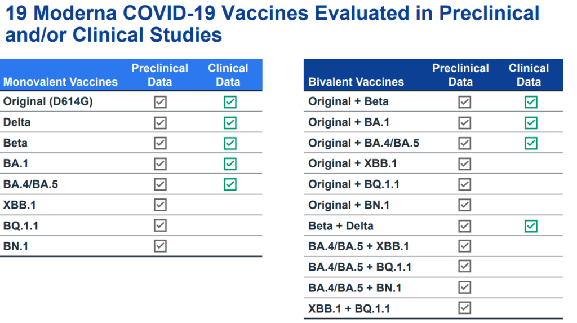Viewport: 577px width, 323px height.
Task: Click Original + BA.1 preclinical checkbox
Action: tap(464, 122)
